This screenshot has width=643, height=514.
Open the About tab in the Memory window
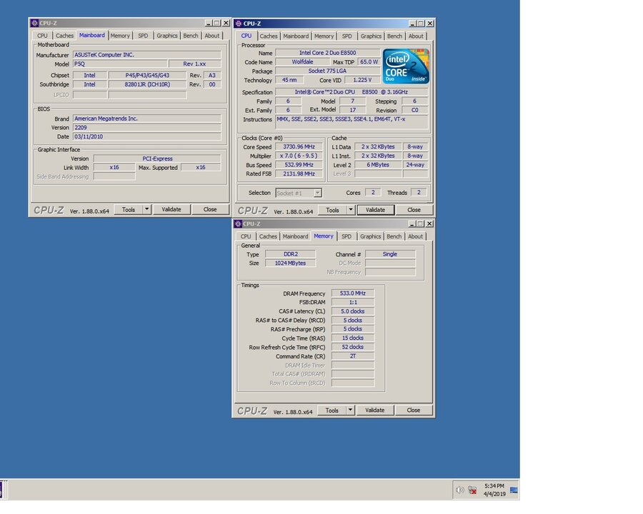coord(415,236)
